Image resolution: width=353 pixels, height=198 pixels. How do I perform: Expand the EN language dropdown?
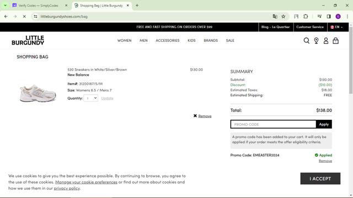tap(336, 27)
